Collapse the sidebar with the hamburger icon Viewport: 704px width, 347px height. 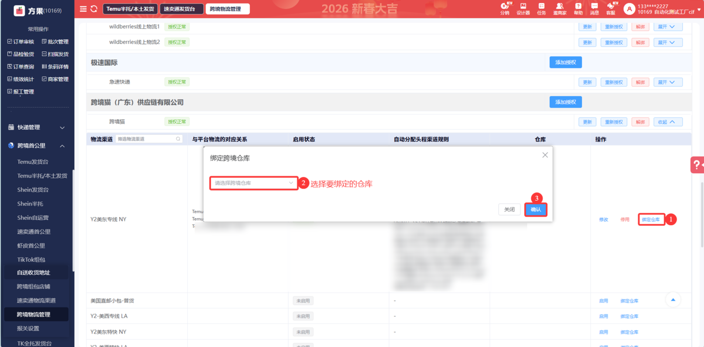pos(83,9)
